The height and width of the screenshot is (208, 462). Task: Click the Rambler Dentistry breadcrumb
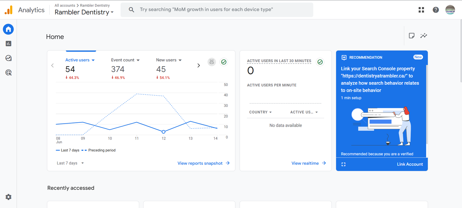coord(95,5)
